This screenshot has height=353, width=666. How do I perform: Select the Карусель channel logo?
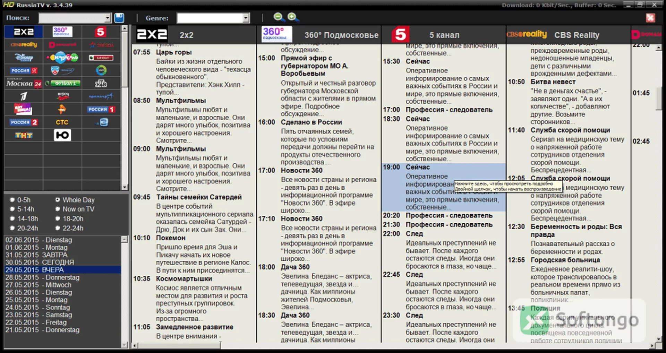[62, 58]
